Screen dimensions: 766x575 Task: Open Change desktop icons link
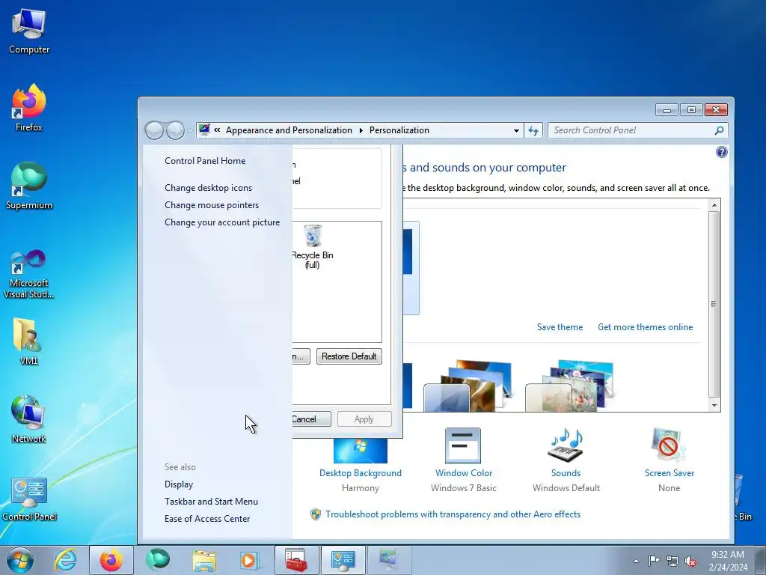click(x=209, y=188)
